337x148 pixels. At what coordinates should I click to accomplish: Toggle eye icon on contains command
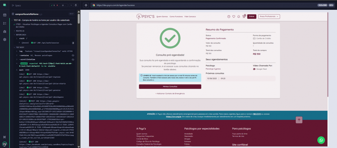click(73, 55)
